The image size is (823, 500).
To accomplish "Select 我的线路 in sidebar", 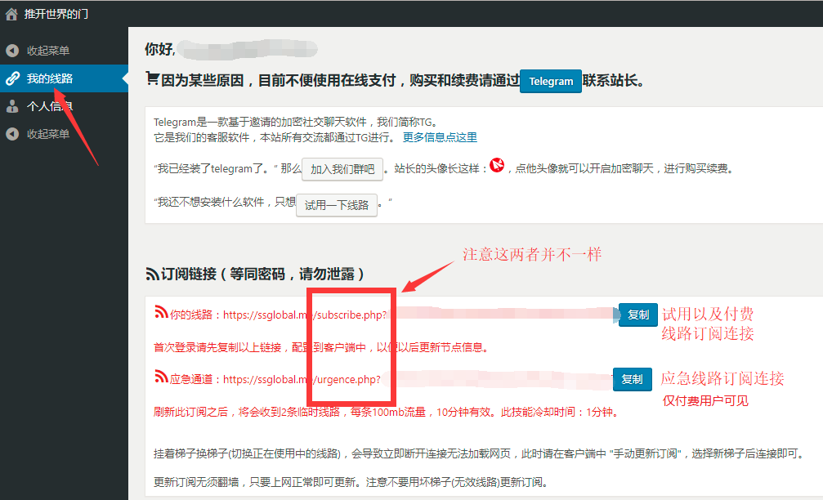I will (x=64, y=78).
